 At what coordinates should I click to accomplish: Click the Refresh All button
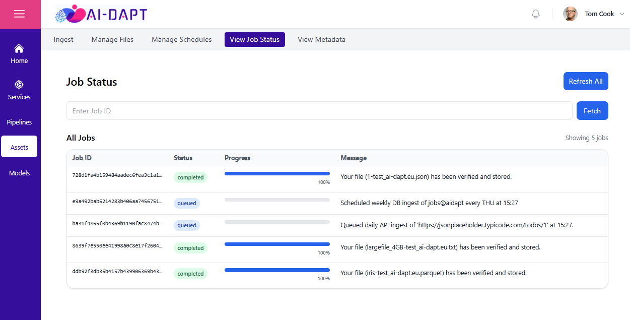[586, 81]
